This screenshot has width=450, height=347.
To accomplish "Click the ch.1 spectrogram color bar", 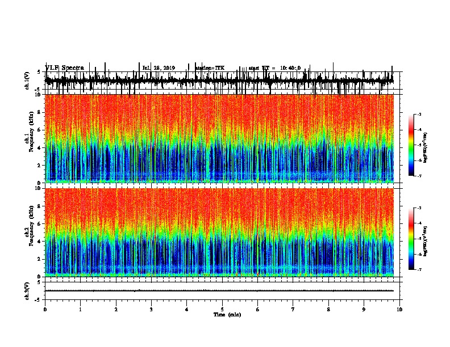I will [x=411, y=145].
